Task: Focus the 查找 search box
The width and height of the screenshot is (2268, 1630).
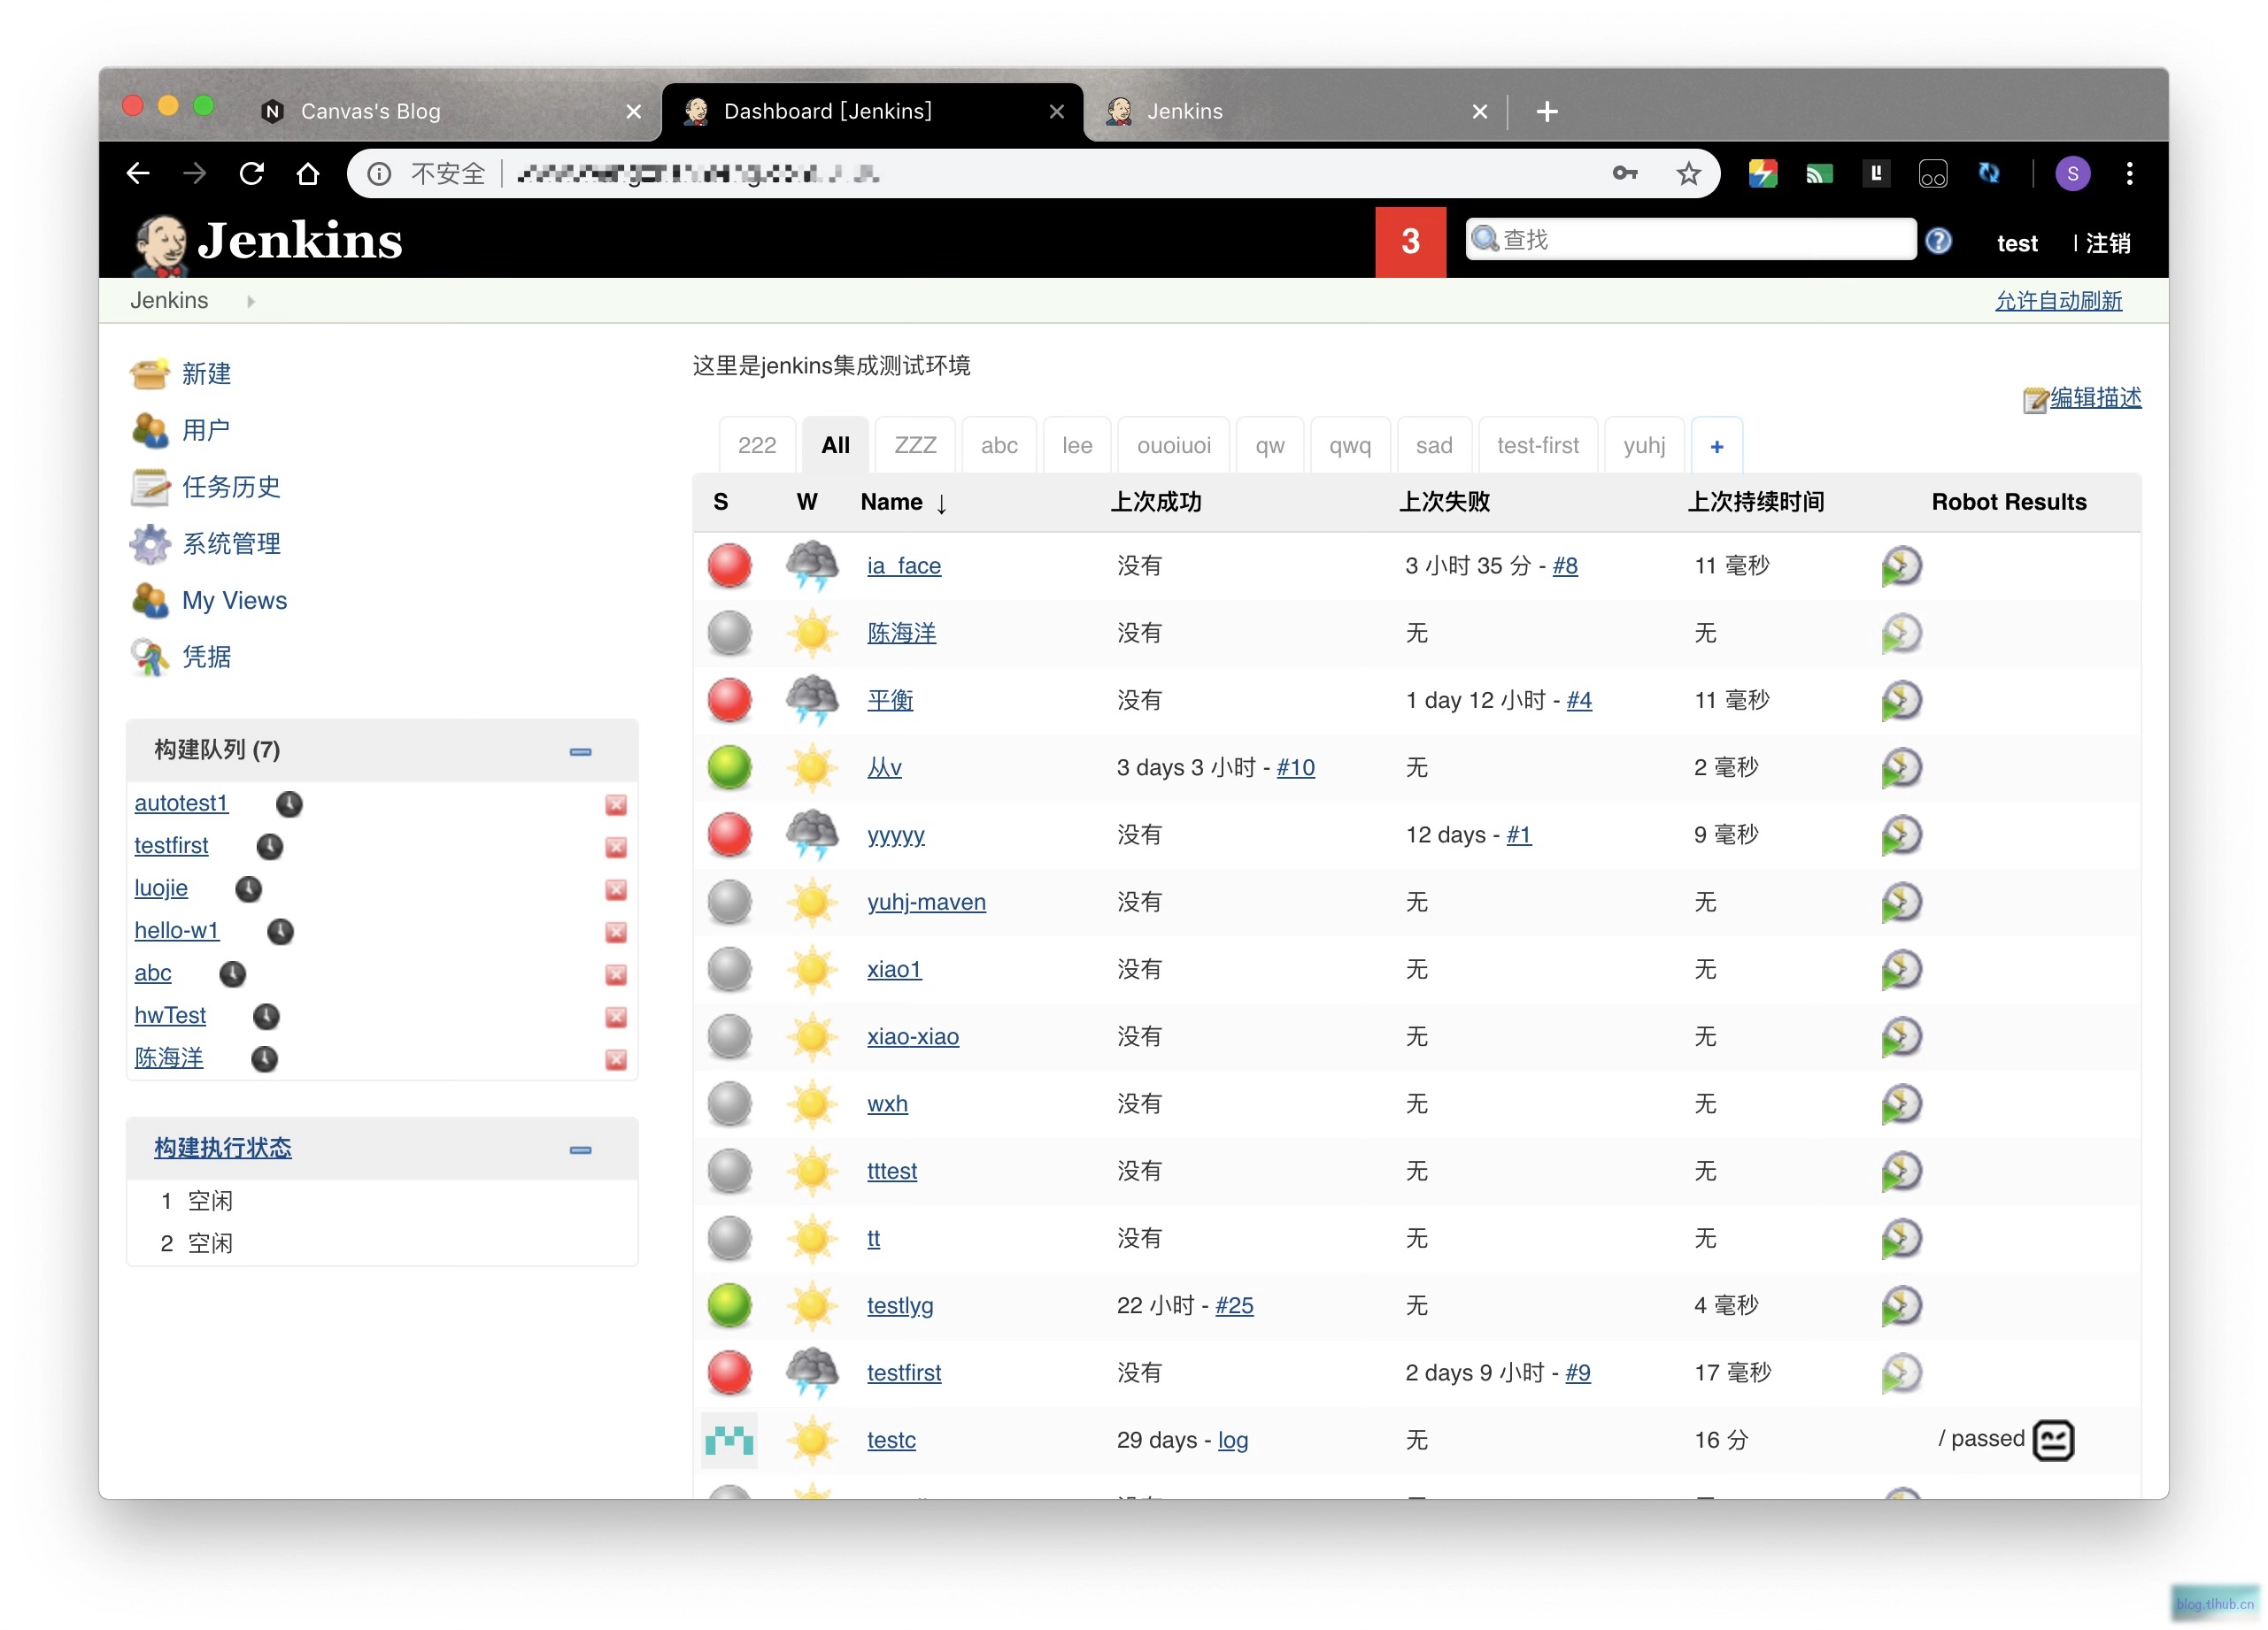Action: point(1690,240)
